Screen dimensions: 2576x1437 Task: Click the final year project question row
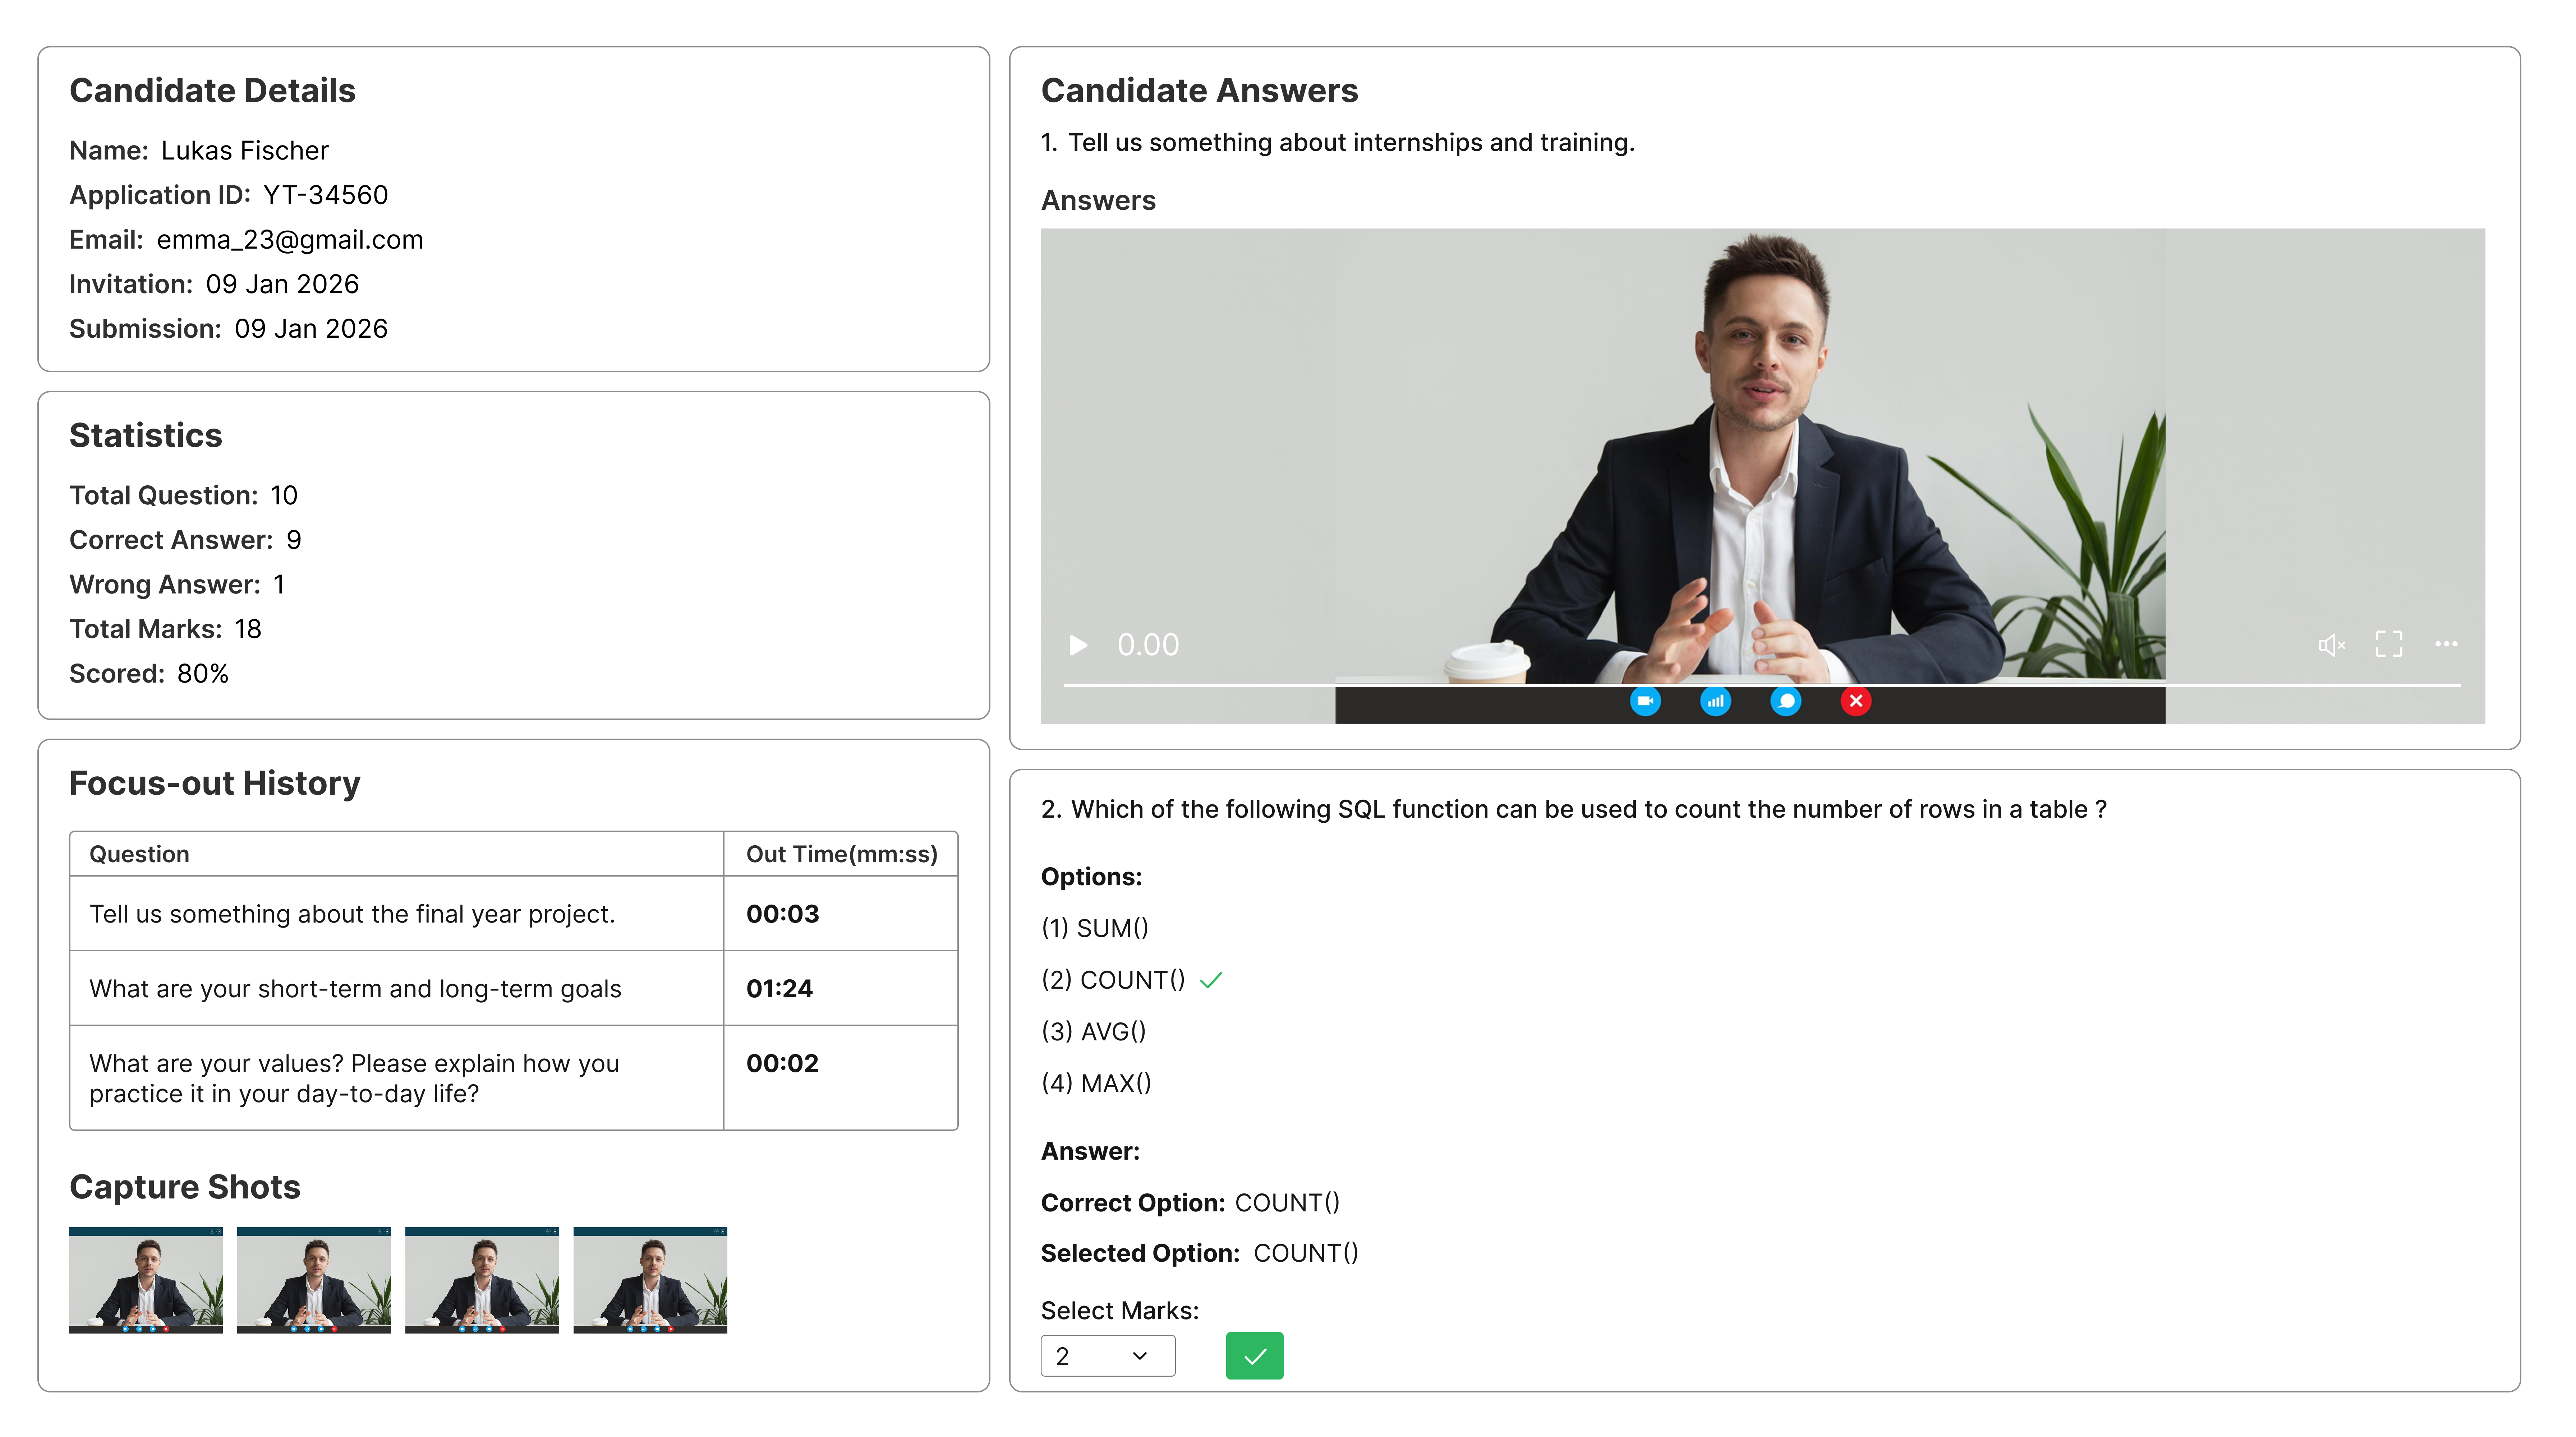pos(352,913)
